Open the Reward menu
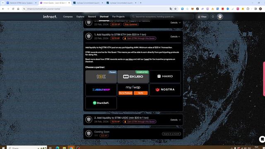 click(92, 17)
